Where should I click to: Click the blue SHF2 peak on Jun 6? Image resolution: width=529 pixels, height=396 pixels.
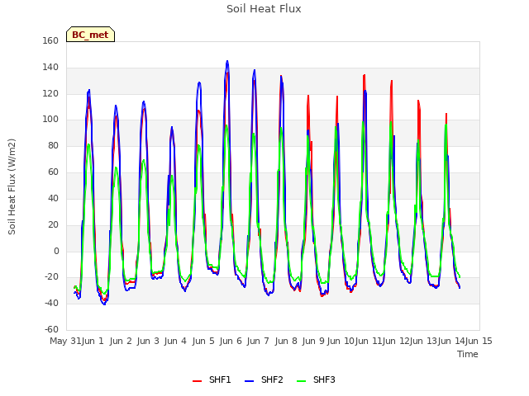[x=227, y=62]
